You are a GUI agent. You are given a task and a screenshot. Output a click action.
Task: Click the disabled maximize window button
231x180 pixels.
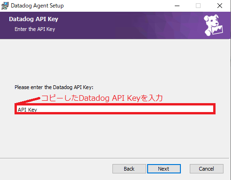point(198,6)
